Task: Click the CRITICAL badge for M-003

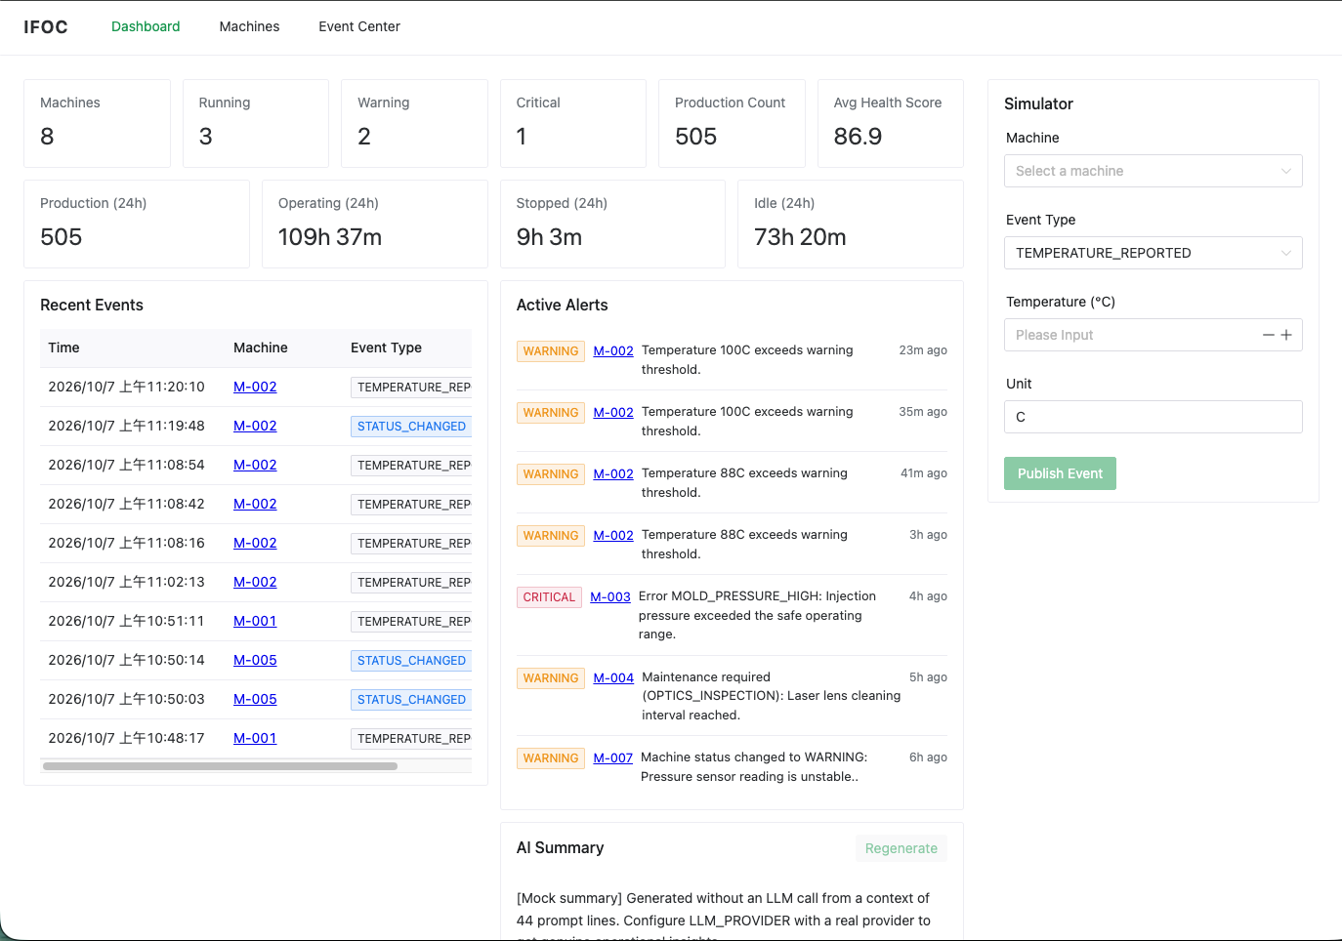Action: coord(549,597)
